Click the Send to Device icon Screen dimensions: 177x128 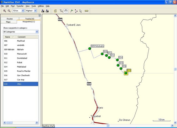pyautogui.click(x=43, y=11)
